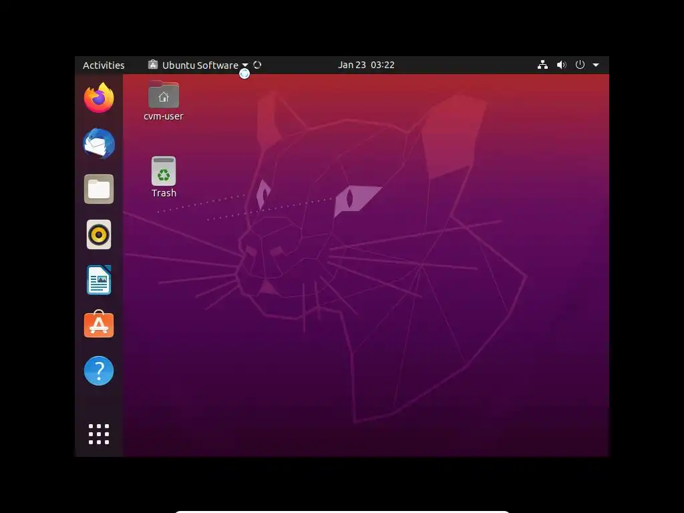Open Ubuntu Software from the dock
This screenshot has height=513, width=684.
[x=99, y=324]
